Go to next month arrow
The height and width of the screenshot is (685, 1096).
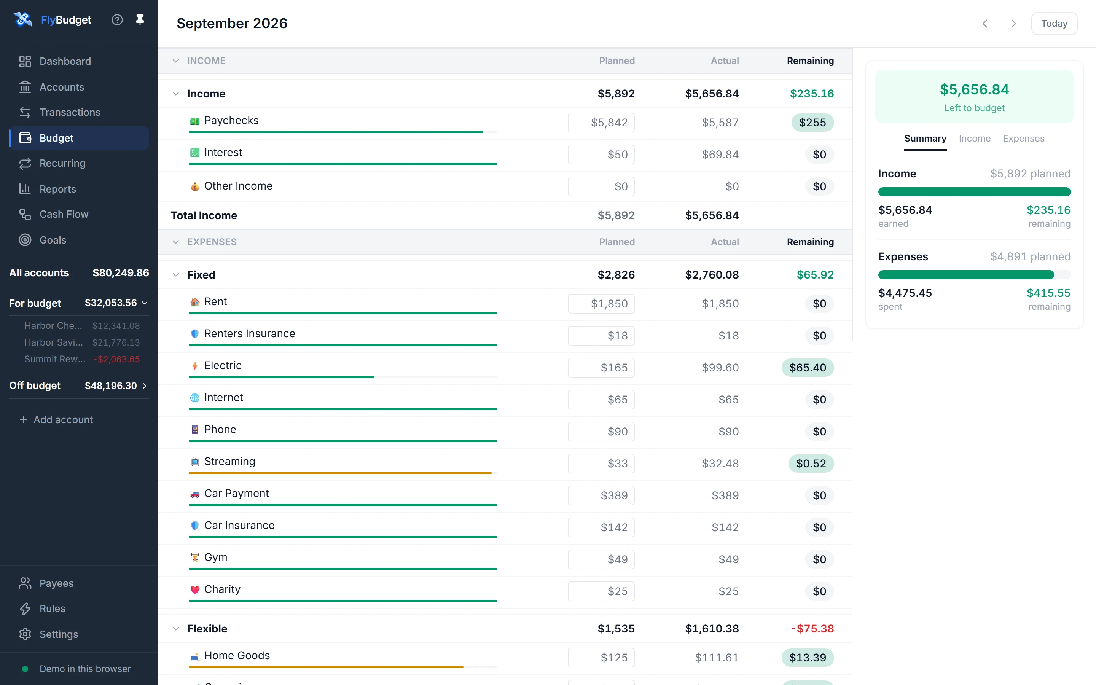click(1013, 24)
